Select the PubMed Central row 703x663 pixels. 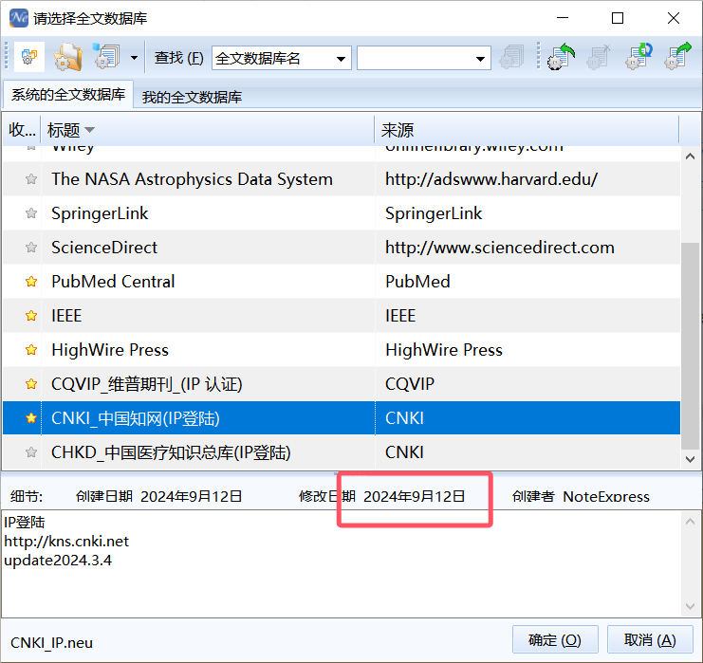click(x=342, y=282)
